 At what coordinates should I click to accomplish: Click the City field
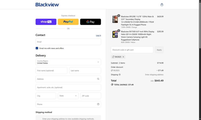point(46,96)
